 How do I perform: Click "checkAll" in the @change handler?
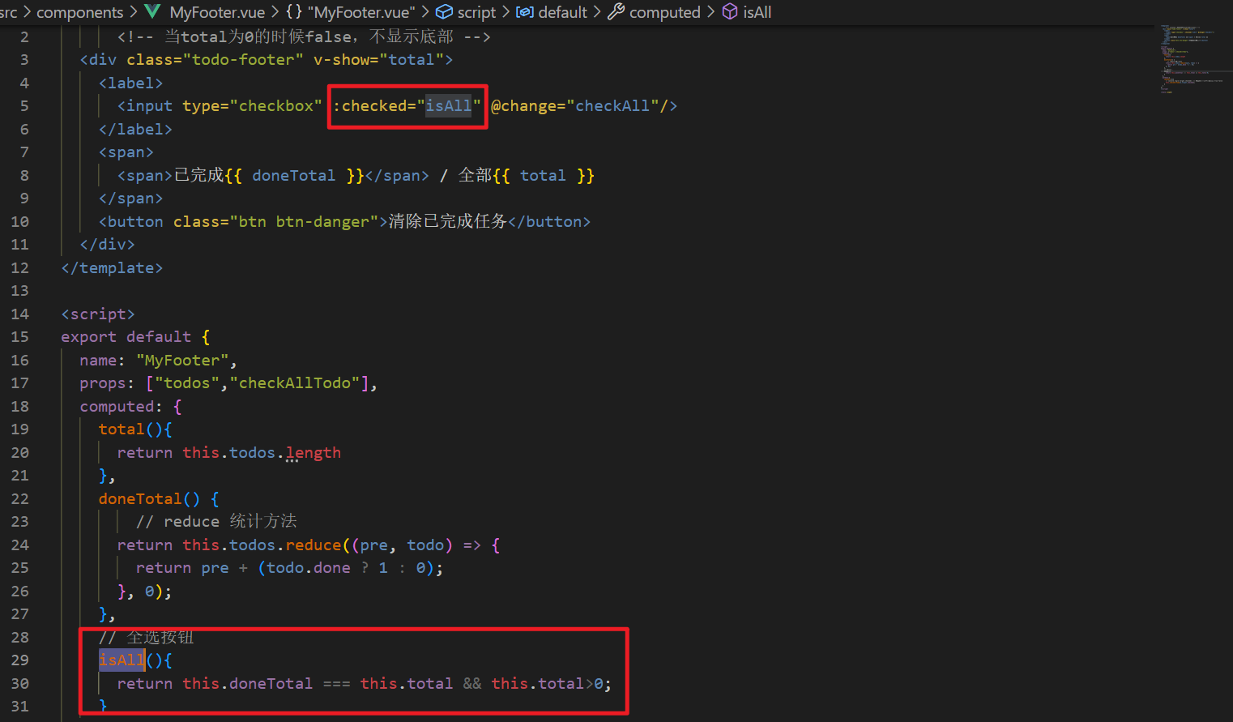612,106
